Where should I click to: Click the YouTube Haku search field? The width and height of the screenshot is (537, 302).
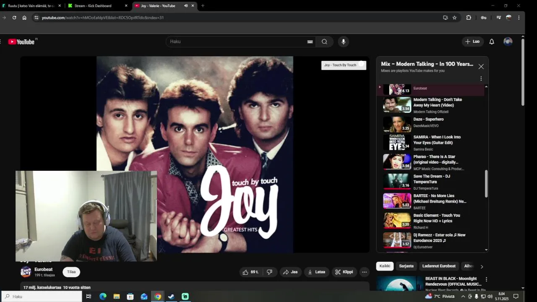[237, 42]
